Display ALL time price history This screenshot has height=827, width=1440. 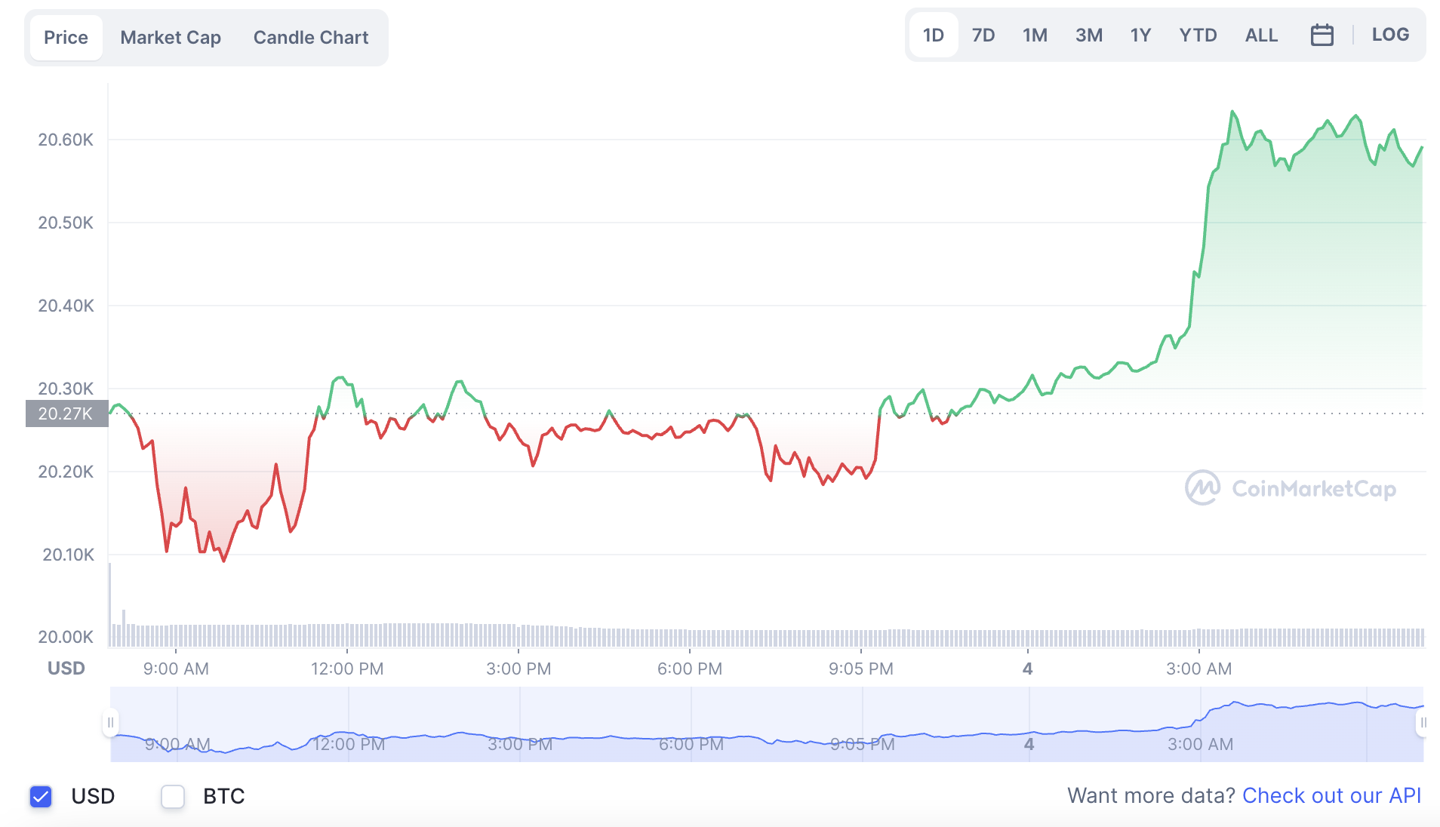pos(1261,35)
